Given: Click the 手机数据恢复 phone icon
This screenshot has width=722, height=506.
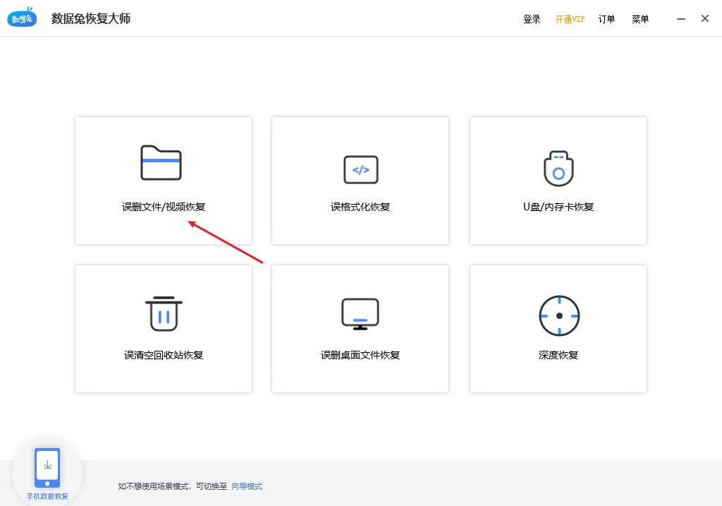Looking at the screenshot, I should pos(47,466).
